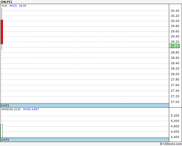
Task: Click the 27.40 price axis label
Action: click(175, 91)
